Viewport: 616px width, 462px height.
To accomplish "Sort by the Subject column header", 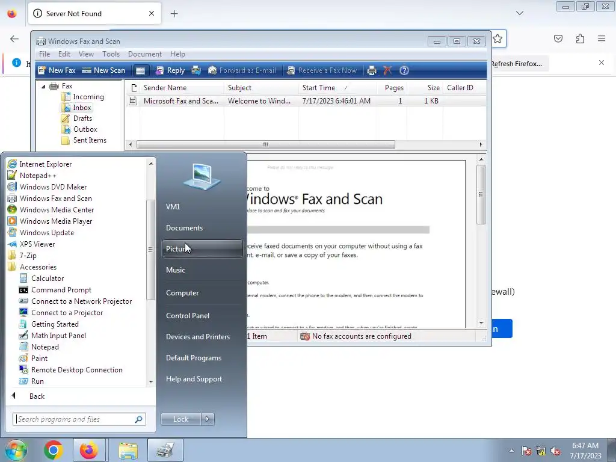I will tap(261, 88).
